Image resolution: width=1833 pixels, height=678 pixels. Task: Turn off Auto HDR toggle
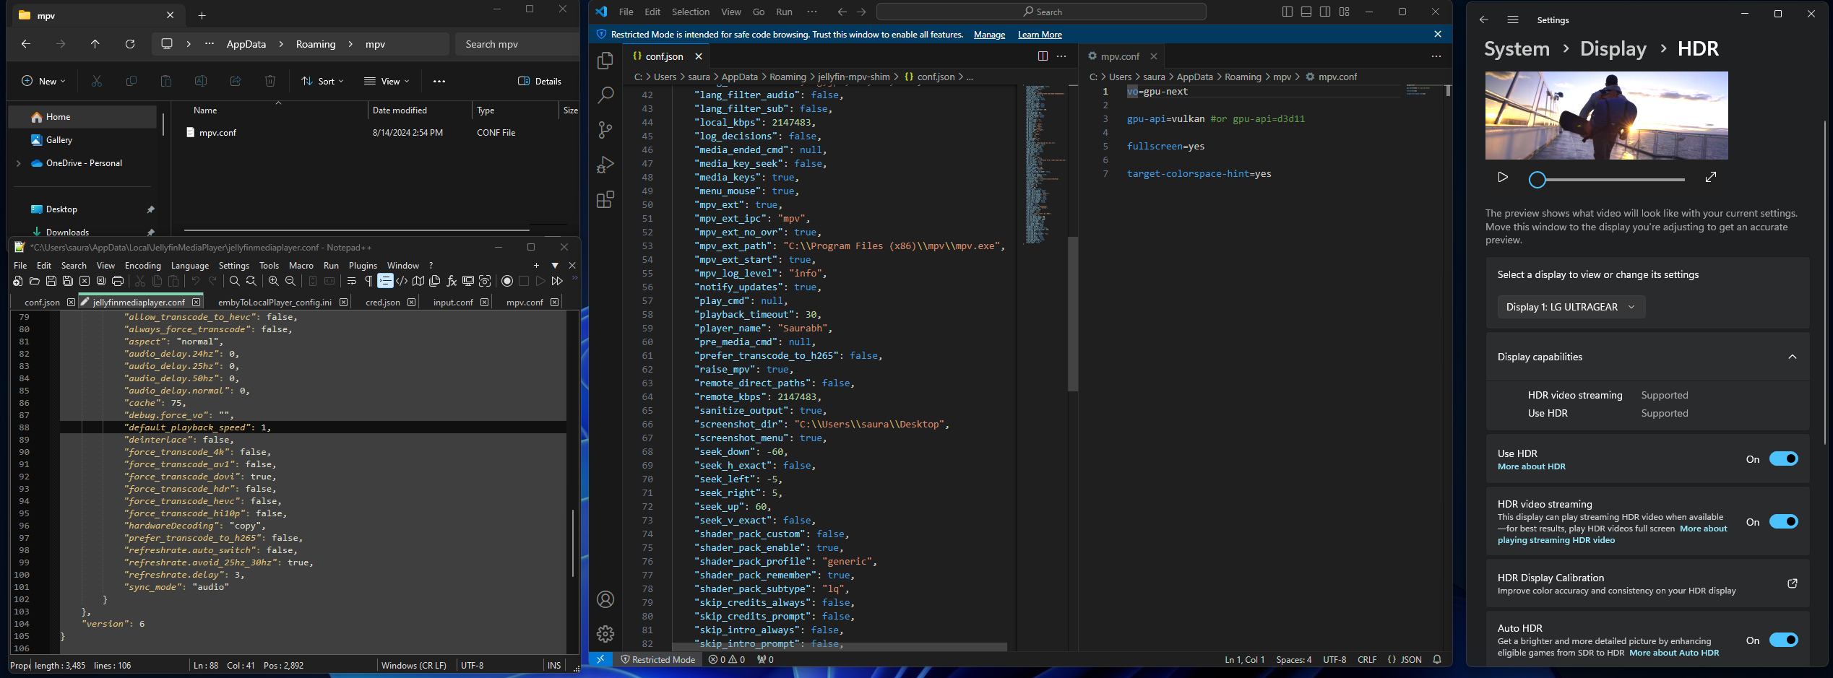(1783, 640)
